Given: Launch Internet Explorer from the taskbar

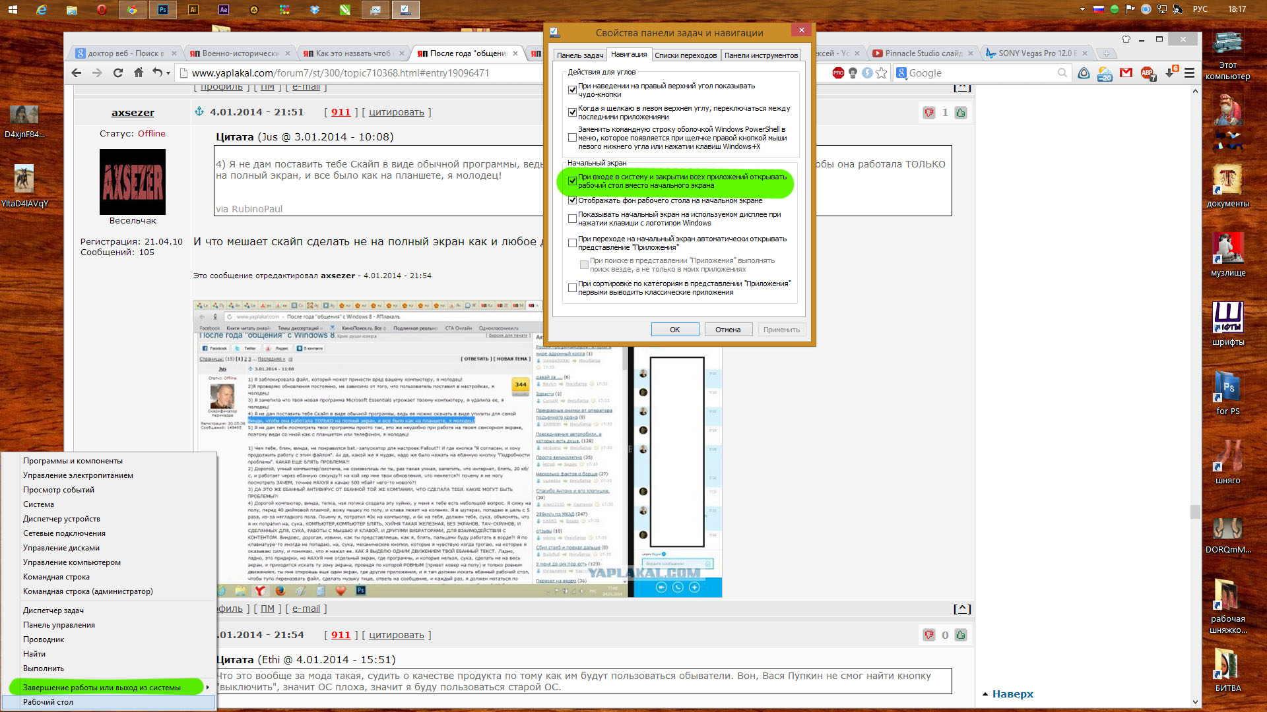Looking at the screenshot, I should click(x=42, y=9).
